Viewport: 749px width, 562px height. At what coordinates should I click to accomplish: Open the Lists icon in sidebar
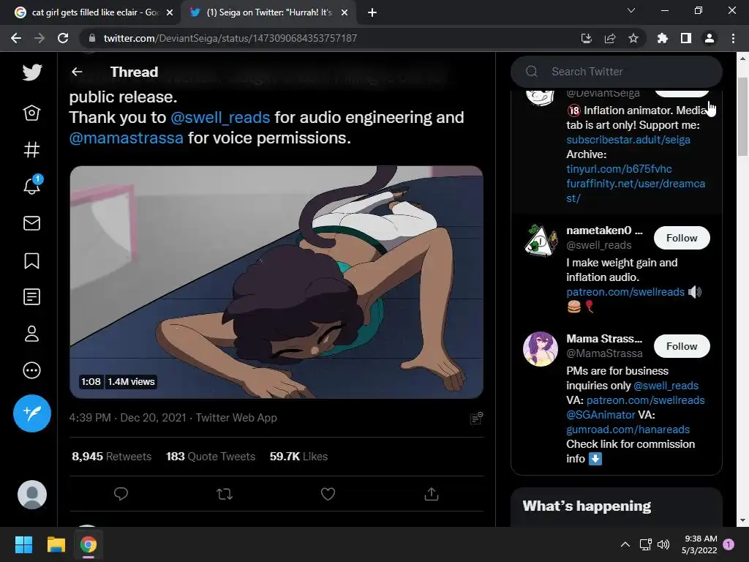[x=31, y=297]
